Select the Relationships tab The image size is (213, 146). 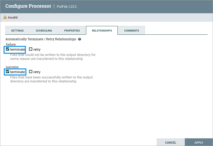[x=102, y=30]
